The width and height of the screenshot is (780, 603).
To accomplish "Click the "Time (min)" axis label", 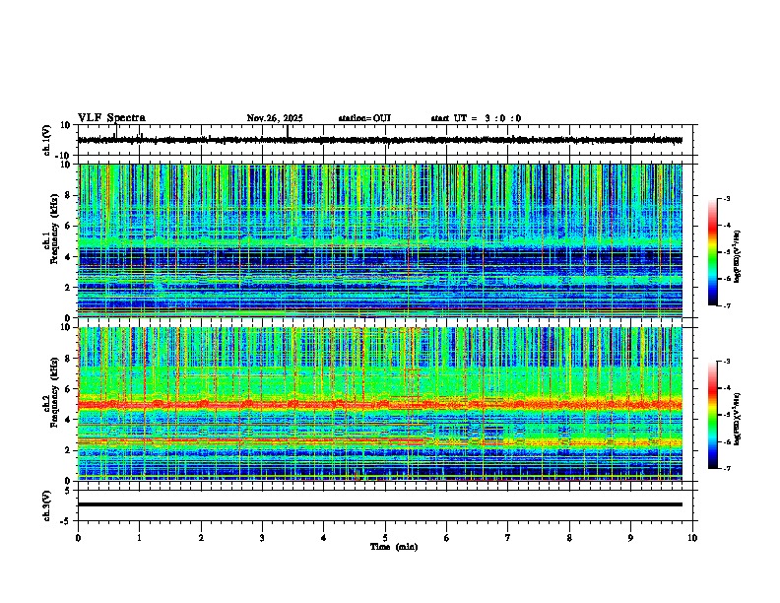I will [394, 547].
